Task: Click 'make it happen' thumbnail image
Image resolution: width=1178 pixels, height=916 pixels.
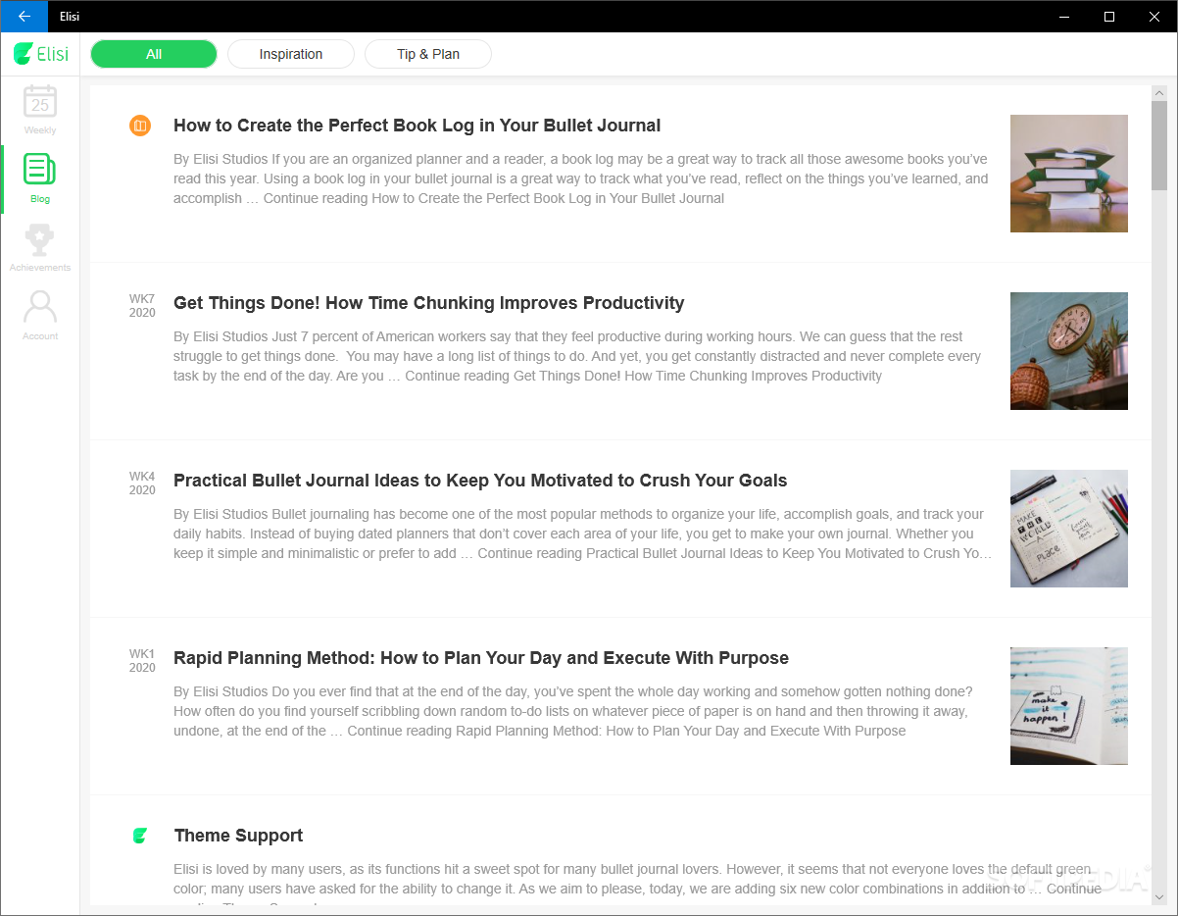Action: (x=1069, y=706)
